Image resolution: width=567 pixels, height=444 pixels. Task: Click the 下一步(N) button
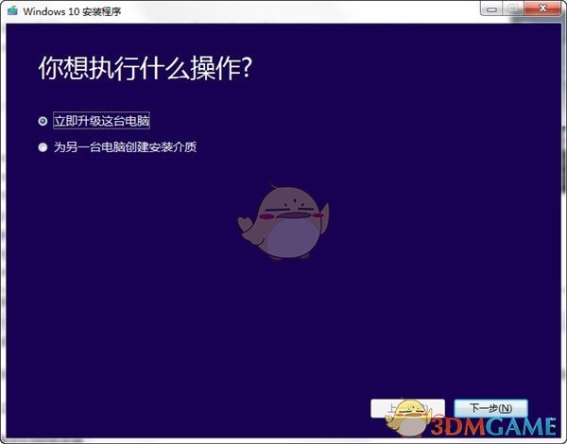tap(490, 408)
